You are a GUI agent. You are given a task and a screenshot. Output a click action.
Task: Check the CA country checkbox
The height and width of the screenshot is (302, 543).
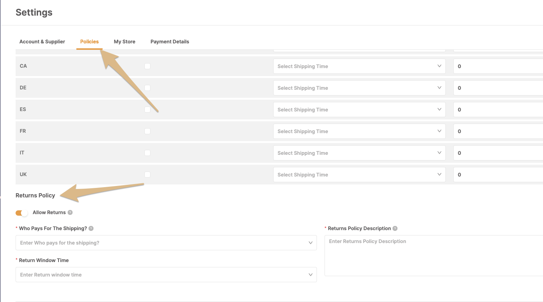click(147, 66)
